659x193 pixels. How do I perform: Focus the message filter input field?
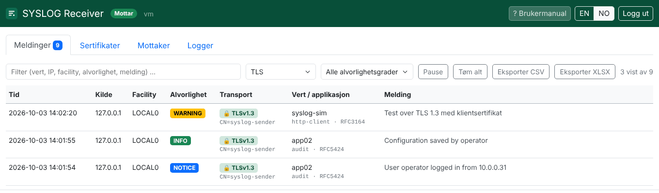(123, 72)
